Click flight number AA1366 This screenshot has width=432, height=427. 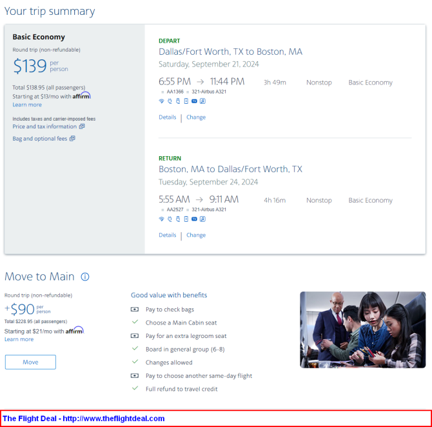click(x=175, y=92)
